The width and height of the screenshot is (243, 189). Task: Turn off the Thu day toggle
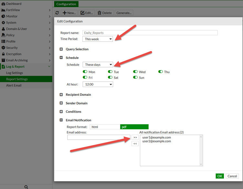click(x=161, y=72)
